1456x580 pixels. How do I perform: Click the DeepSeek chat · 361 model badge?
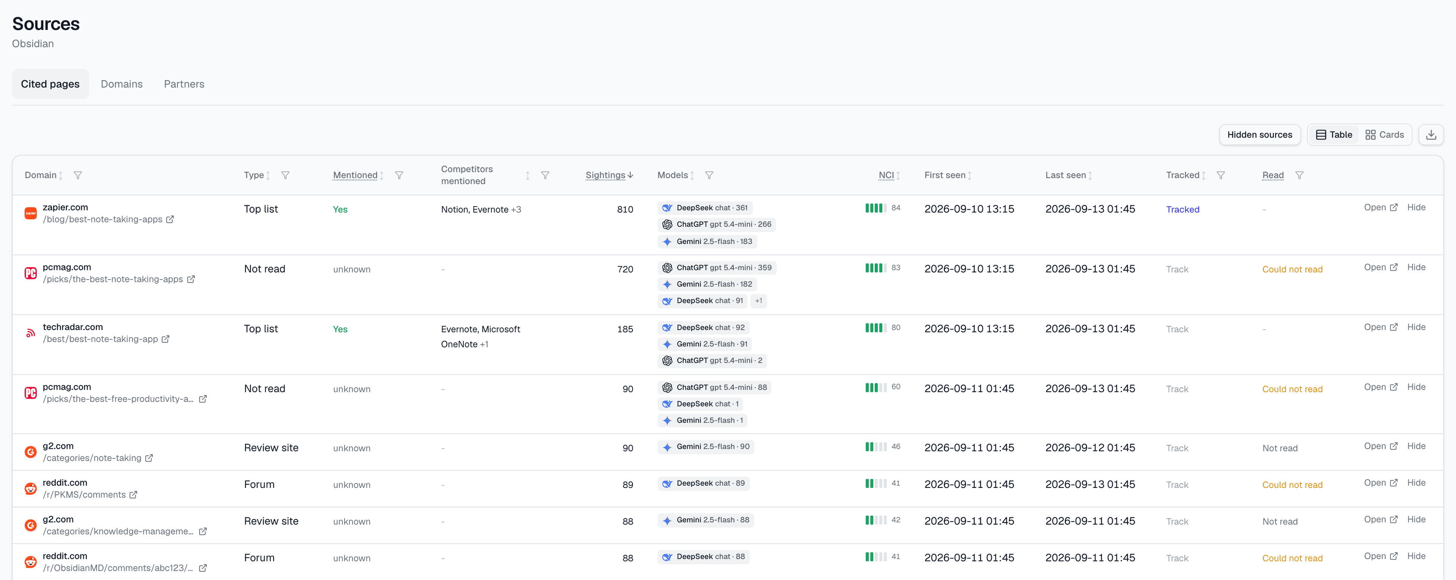coord(705,208)
